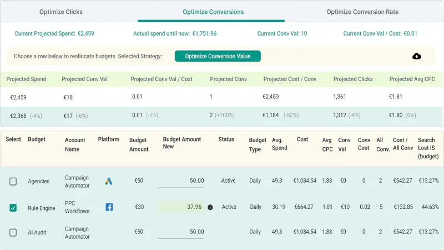Uncheck the Rule Engine row checkbox
Image resolution: width=444 pixels, height=250 pixels.
pos(13,208)
